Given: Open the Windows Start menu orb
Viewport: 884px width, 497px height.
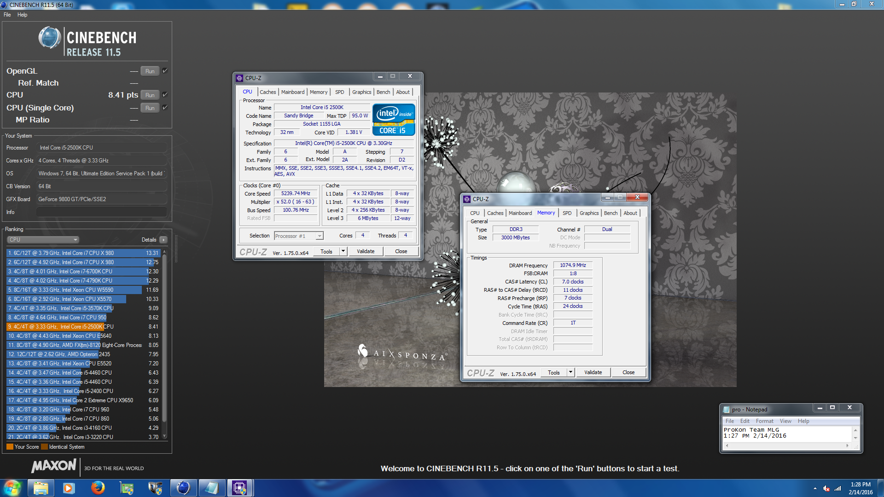Looking at the screenshot, I should click(x=12, y=488).
